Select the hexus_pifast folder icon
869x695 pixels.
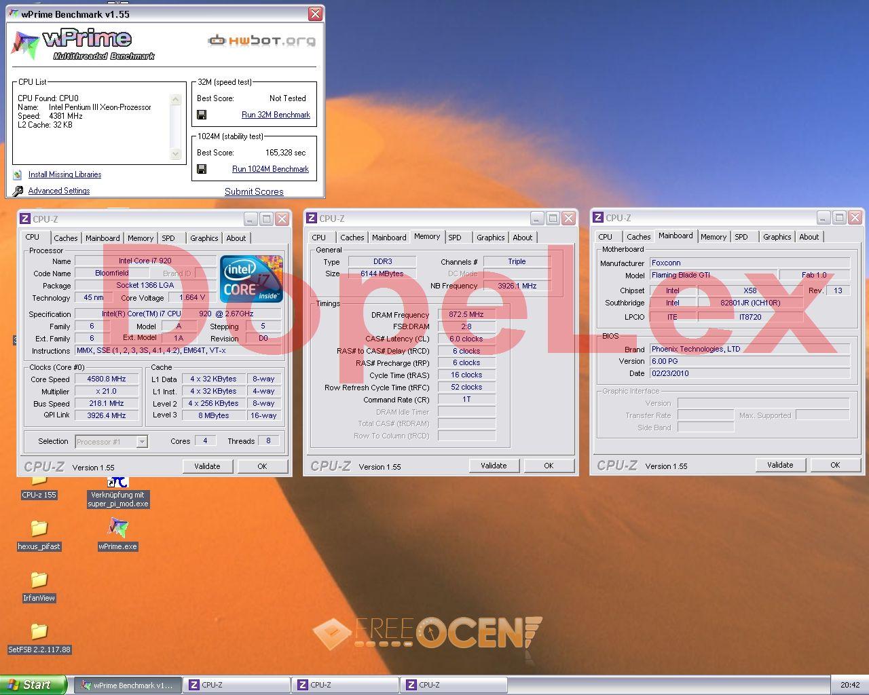39,528
